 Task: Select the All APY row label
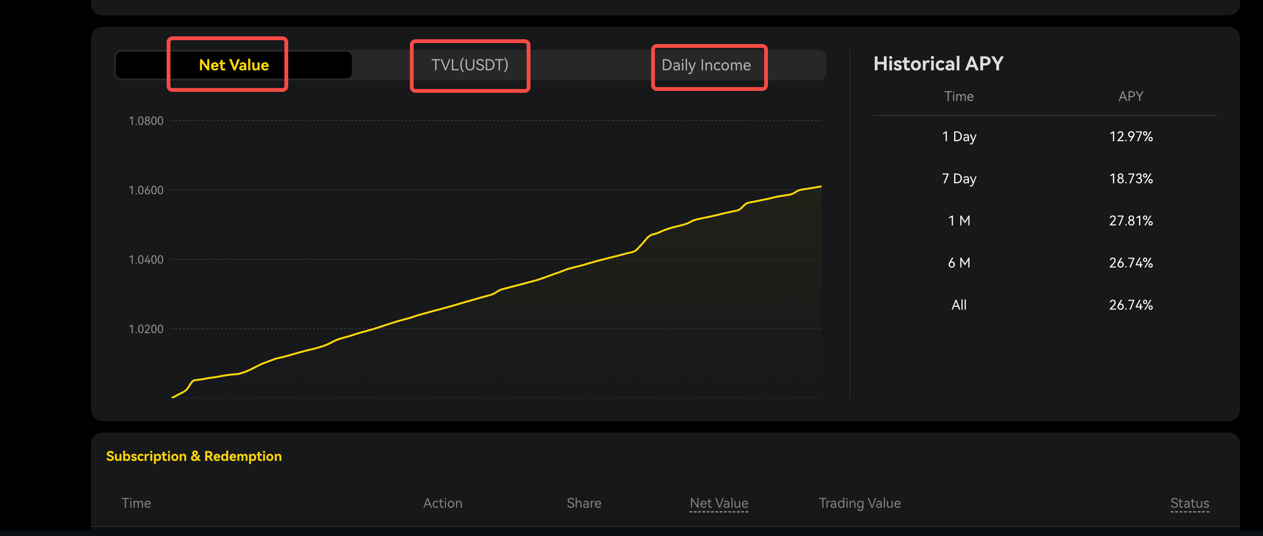959,305
